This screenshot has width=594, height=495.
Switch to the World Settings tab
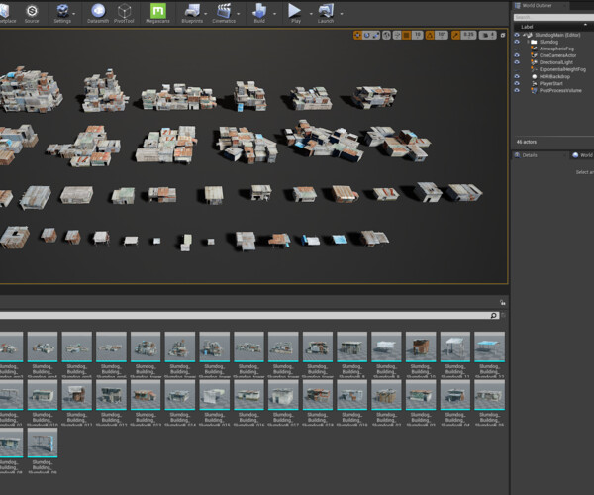pos(583,155)
